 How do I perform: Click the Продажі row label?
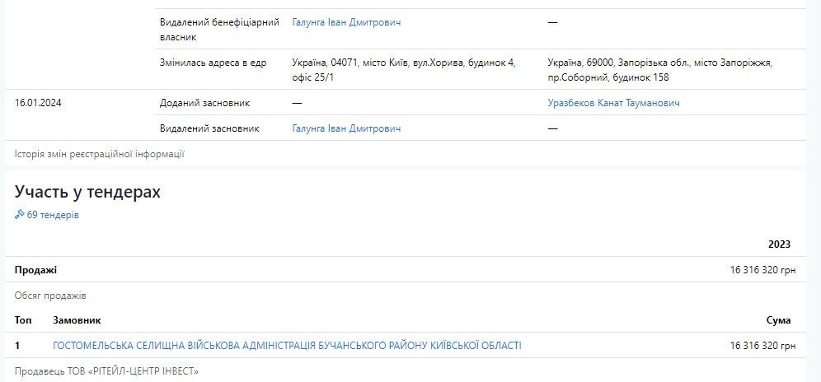pos(35,270)
